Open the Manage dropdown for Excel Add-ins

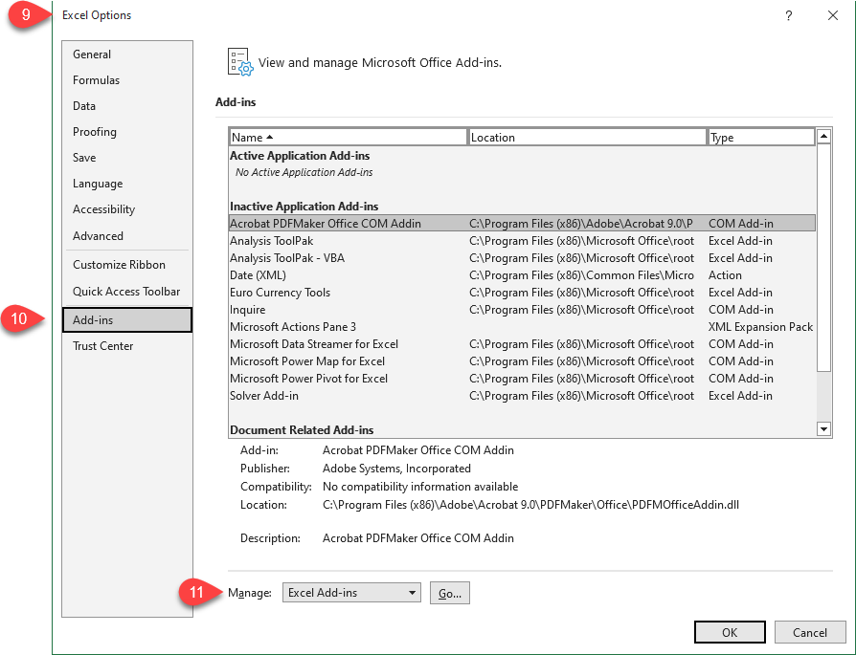pyautogui.click(x=351, y=593)
